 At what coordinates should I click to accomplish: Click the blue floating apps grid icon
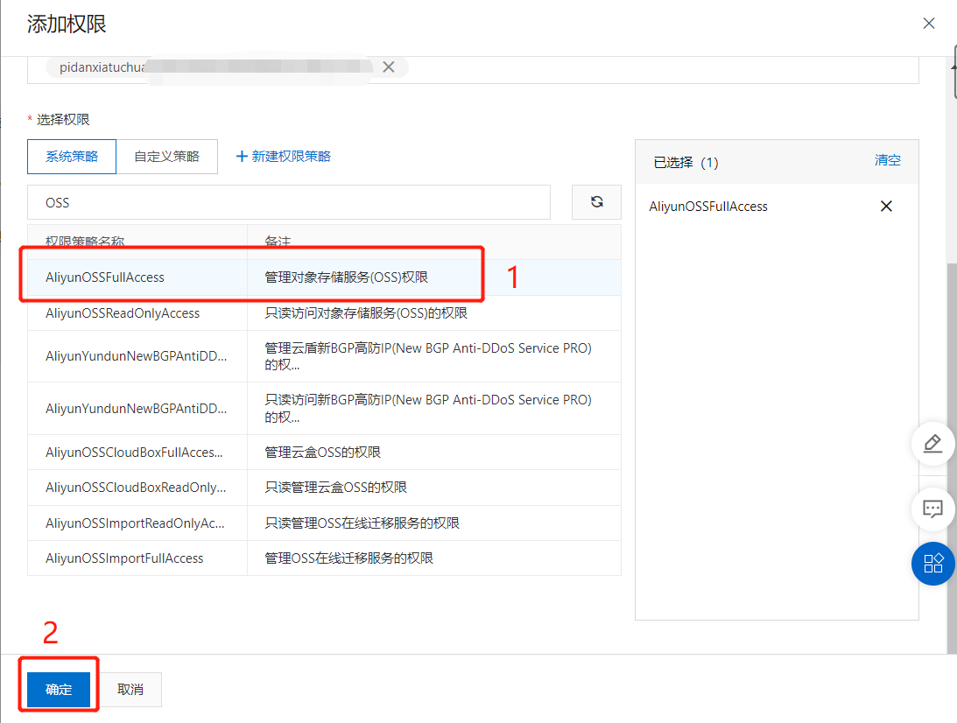coord(932,564)
